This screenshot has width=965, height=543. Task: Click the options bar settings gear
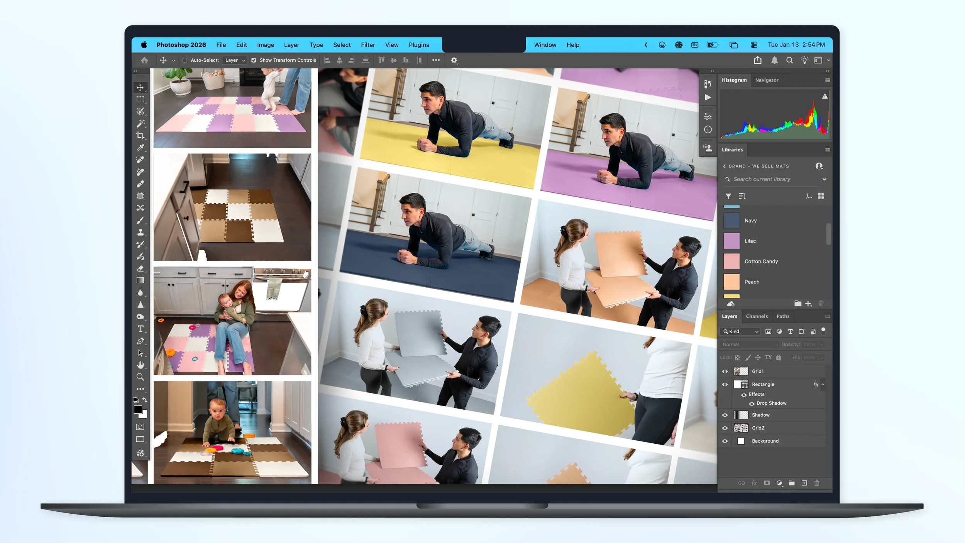pos(454,60)
